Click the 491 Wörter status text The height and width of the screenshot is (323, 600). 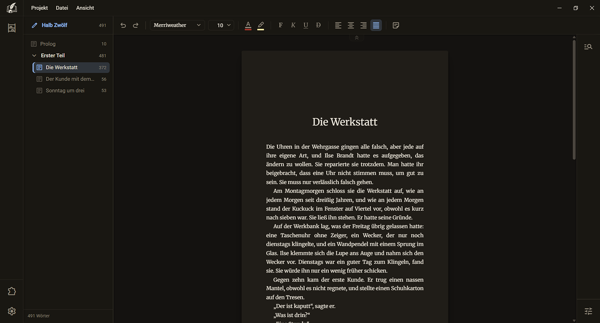(x=39, y=315)
